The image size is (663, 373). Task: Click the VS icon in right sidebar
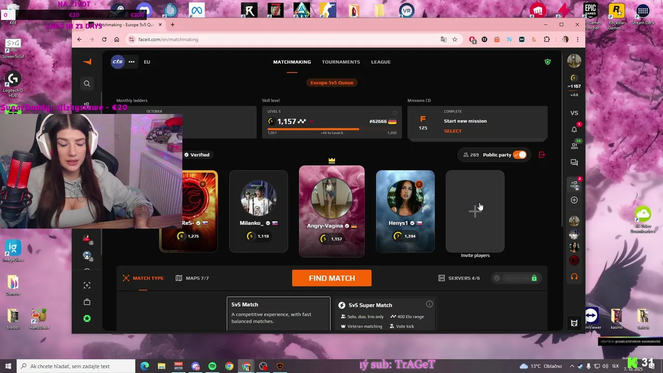tap(574, 113)
